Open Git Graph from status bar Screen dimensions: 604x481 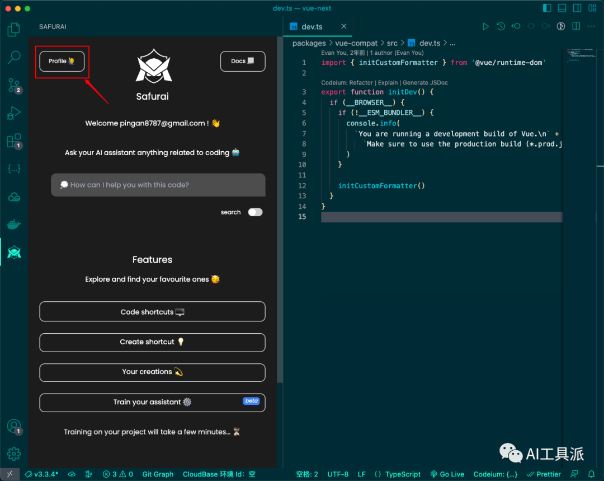pyautogui.click(x=158, y=474)
